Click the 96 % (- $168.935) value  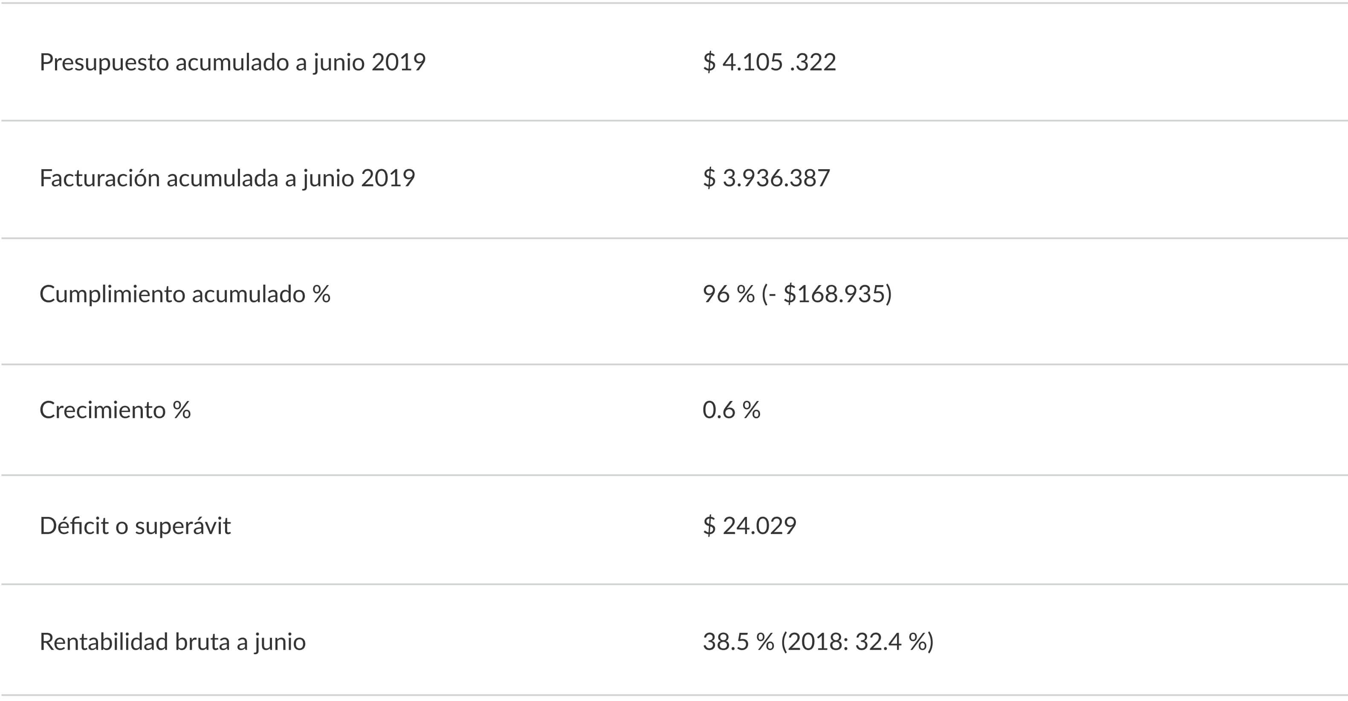[797, 294]
